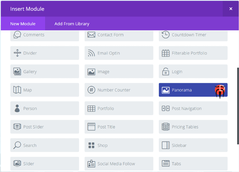The height and width of the screenshot is (172, 239).
Task: Add the Filterable Portfolio module
Action: tap(193, 53)
